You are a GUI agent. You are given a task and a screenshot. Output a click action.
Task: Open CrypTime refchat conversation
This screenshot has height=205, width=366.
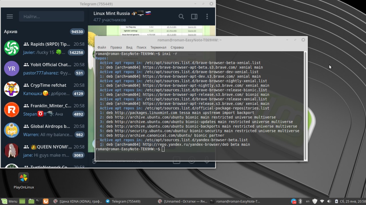pyautogui.click(x=44, y=89)
